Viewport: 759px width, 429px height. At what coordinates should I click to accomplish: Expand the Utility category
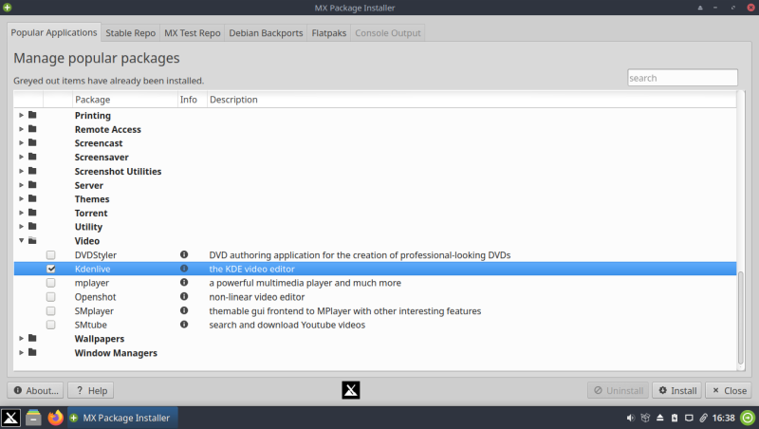coord(21,227)
